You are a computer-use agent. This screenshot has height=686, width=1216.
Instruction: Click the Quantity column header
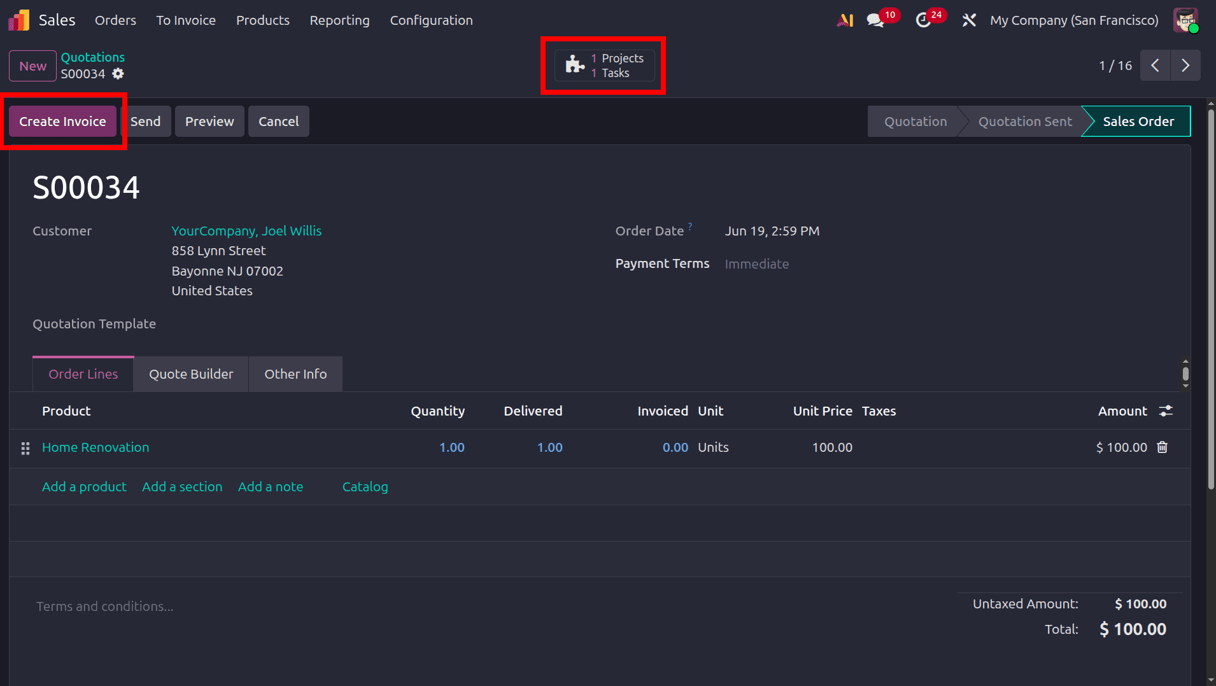pyautogui.click(x=437, y=411)
